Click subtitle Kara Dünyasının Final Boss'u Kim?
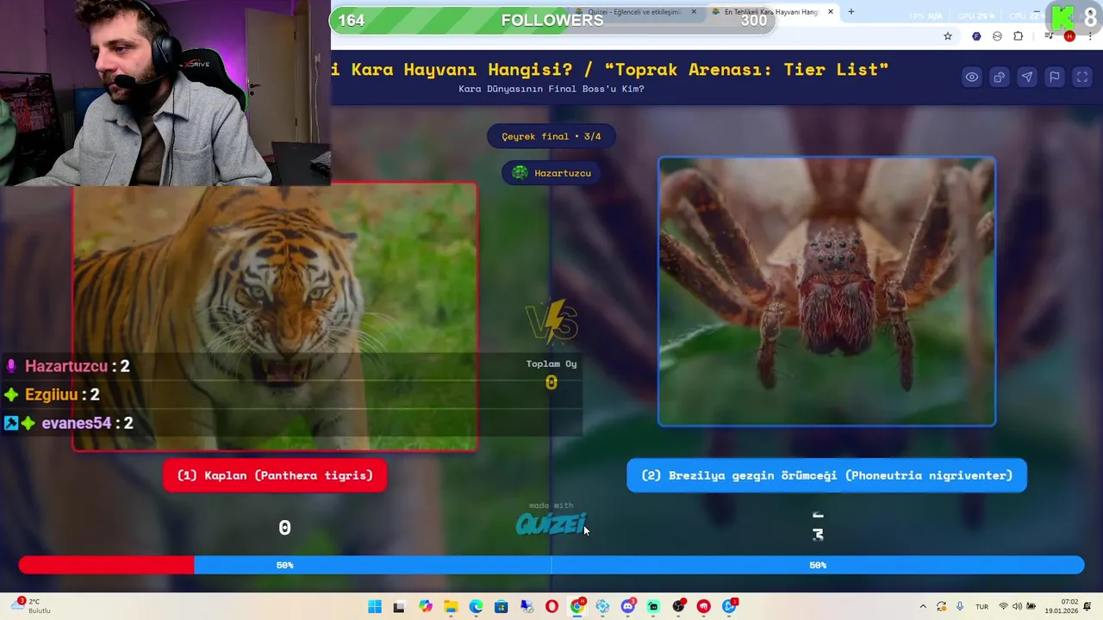The width and height of the screenshot is (1103, 620). click(x=551, y=89)
